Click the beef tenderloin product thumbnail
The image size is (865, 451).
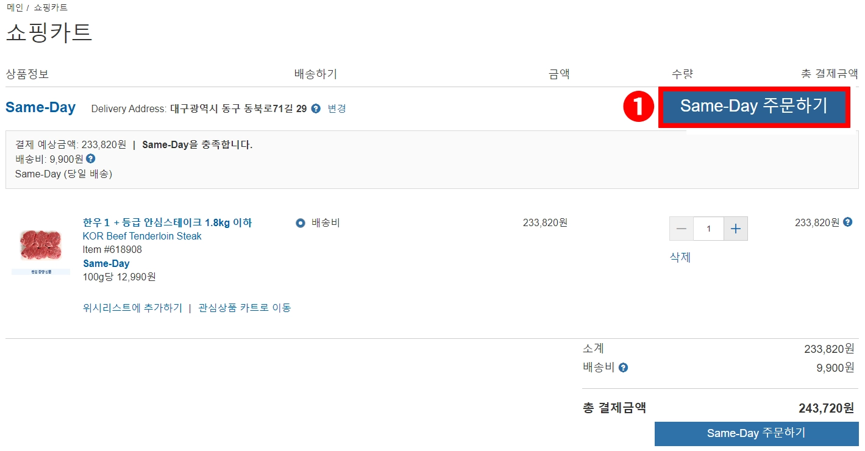pos(41,251)
